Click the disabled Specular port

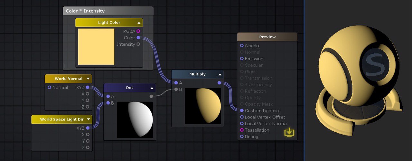[242, 65]
